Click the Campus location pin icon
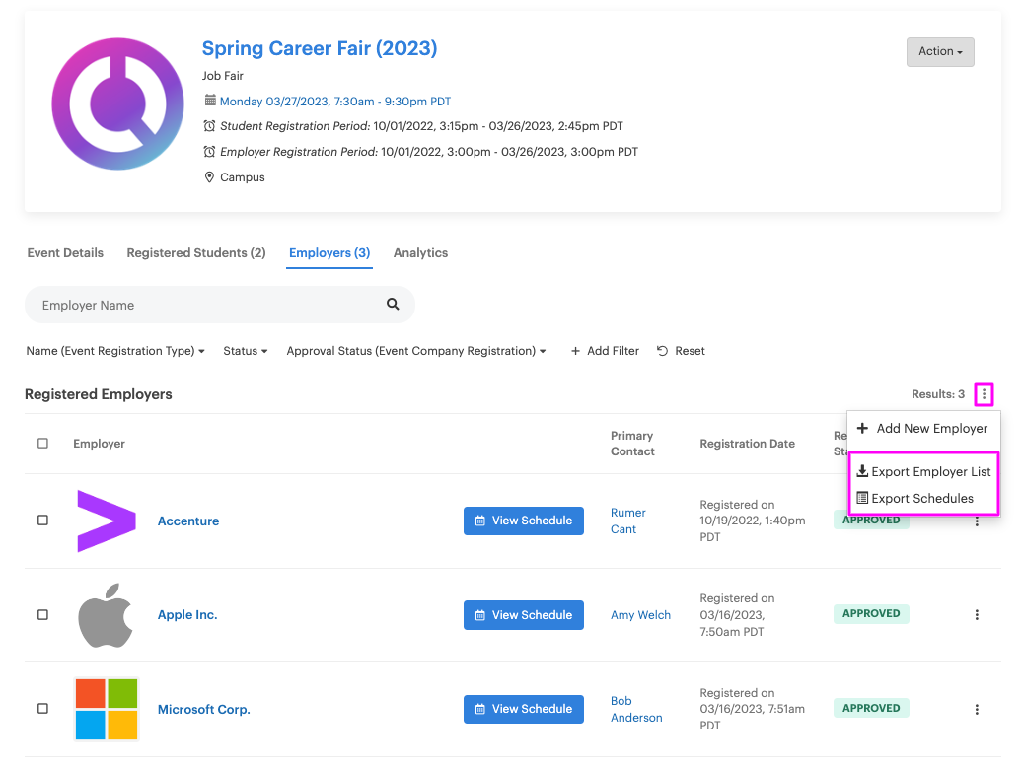The width and height of the screenshot is (1023, 764). (x=209, y=177)
